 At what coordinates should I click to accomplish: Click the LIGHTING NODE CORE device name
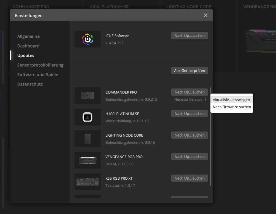124,135
